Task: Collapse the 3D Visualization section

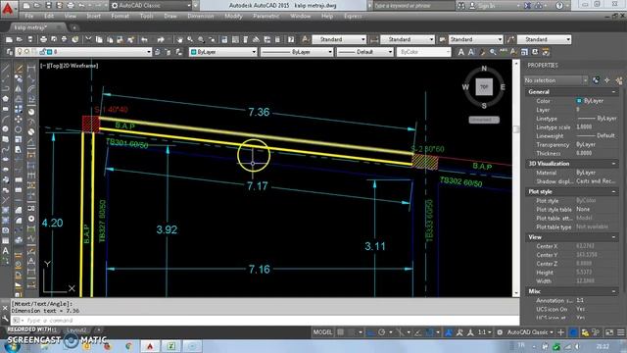Action: (x=614, y=164)
